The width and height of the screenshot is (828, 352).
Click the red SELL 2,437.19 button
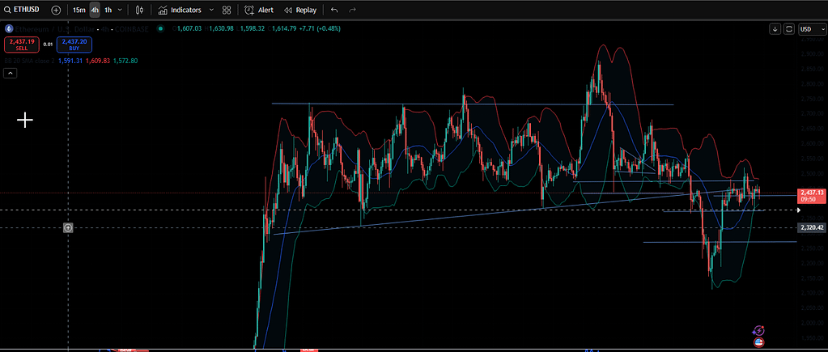tap(22, 45)
